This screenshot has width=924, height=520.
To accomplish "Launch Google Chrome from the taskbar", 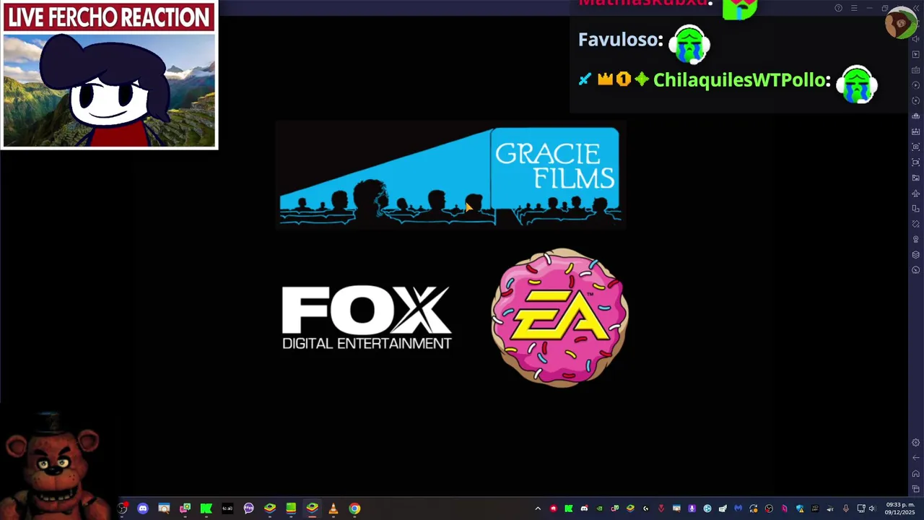I will click(354, 508).
